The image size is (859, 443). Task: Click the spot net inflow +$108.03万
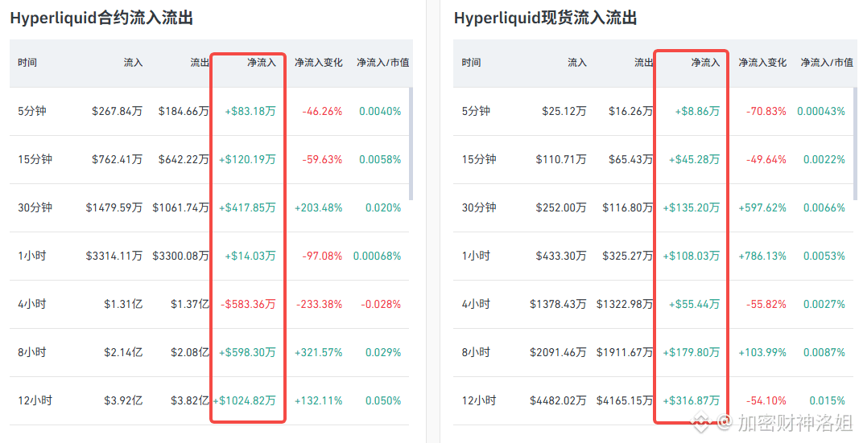[692, 256]
